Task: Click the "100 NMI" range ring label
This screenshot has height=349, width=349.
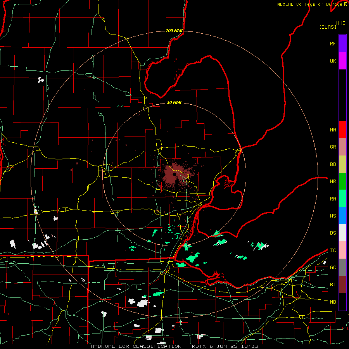Action: point(174,31)
